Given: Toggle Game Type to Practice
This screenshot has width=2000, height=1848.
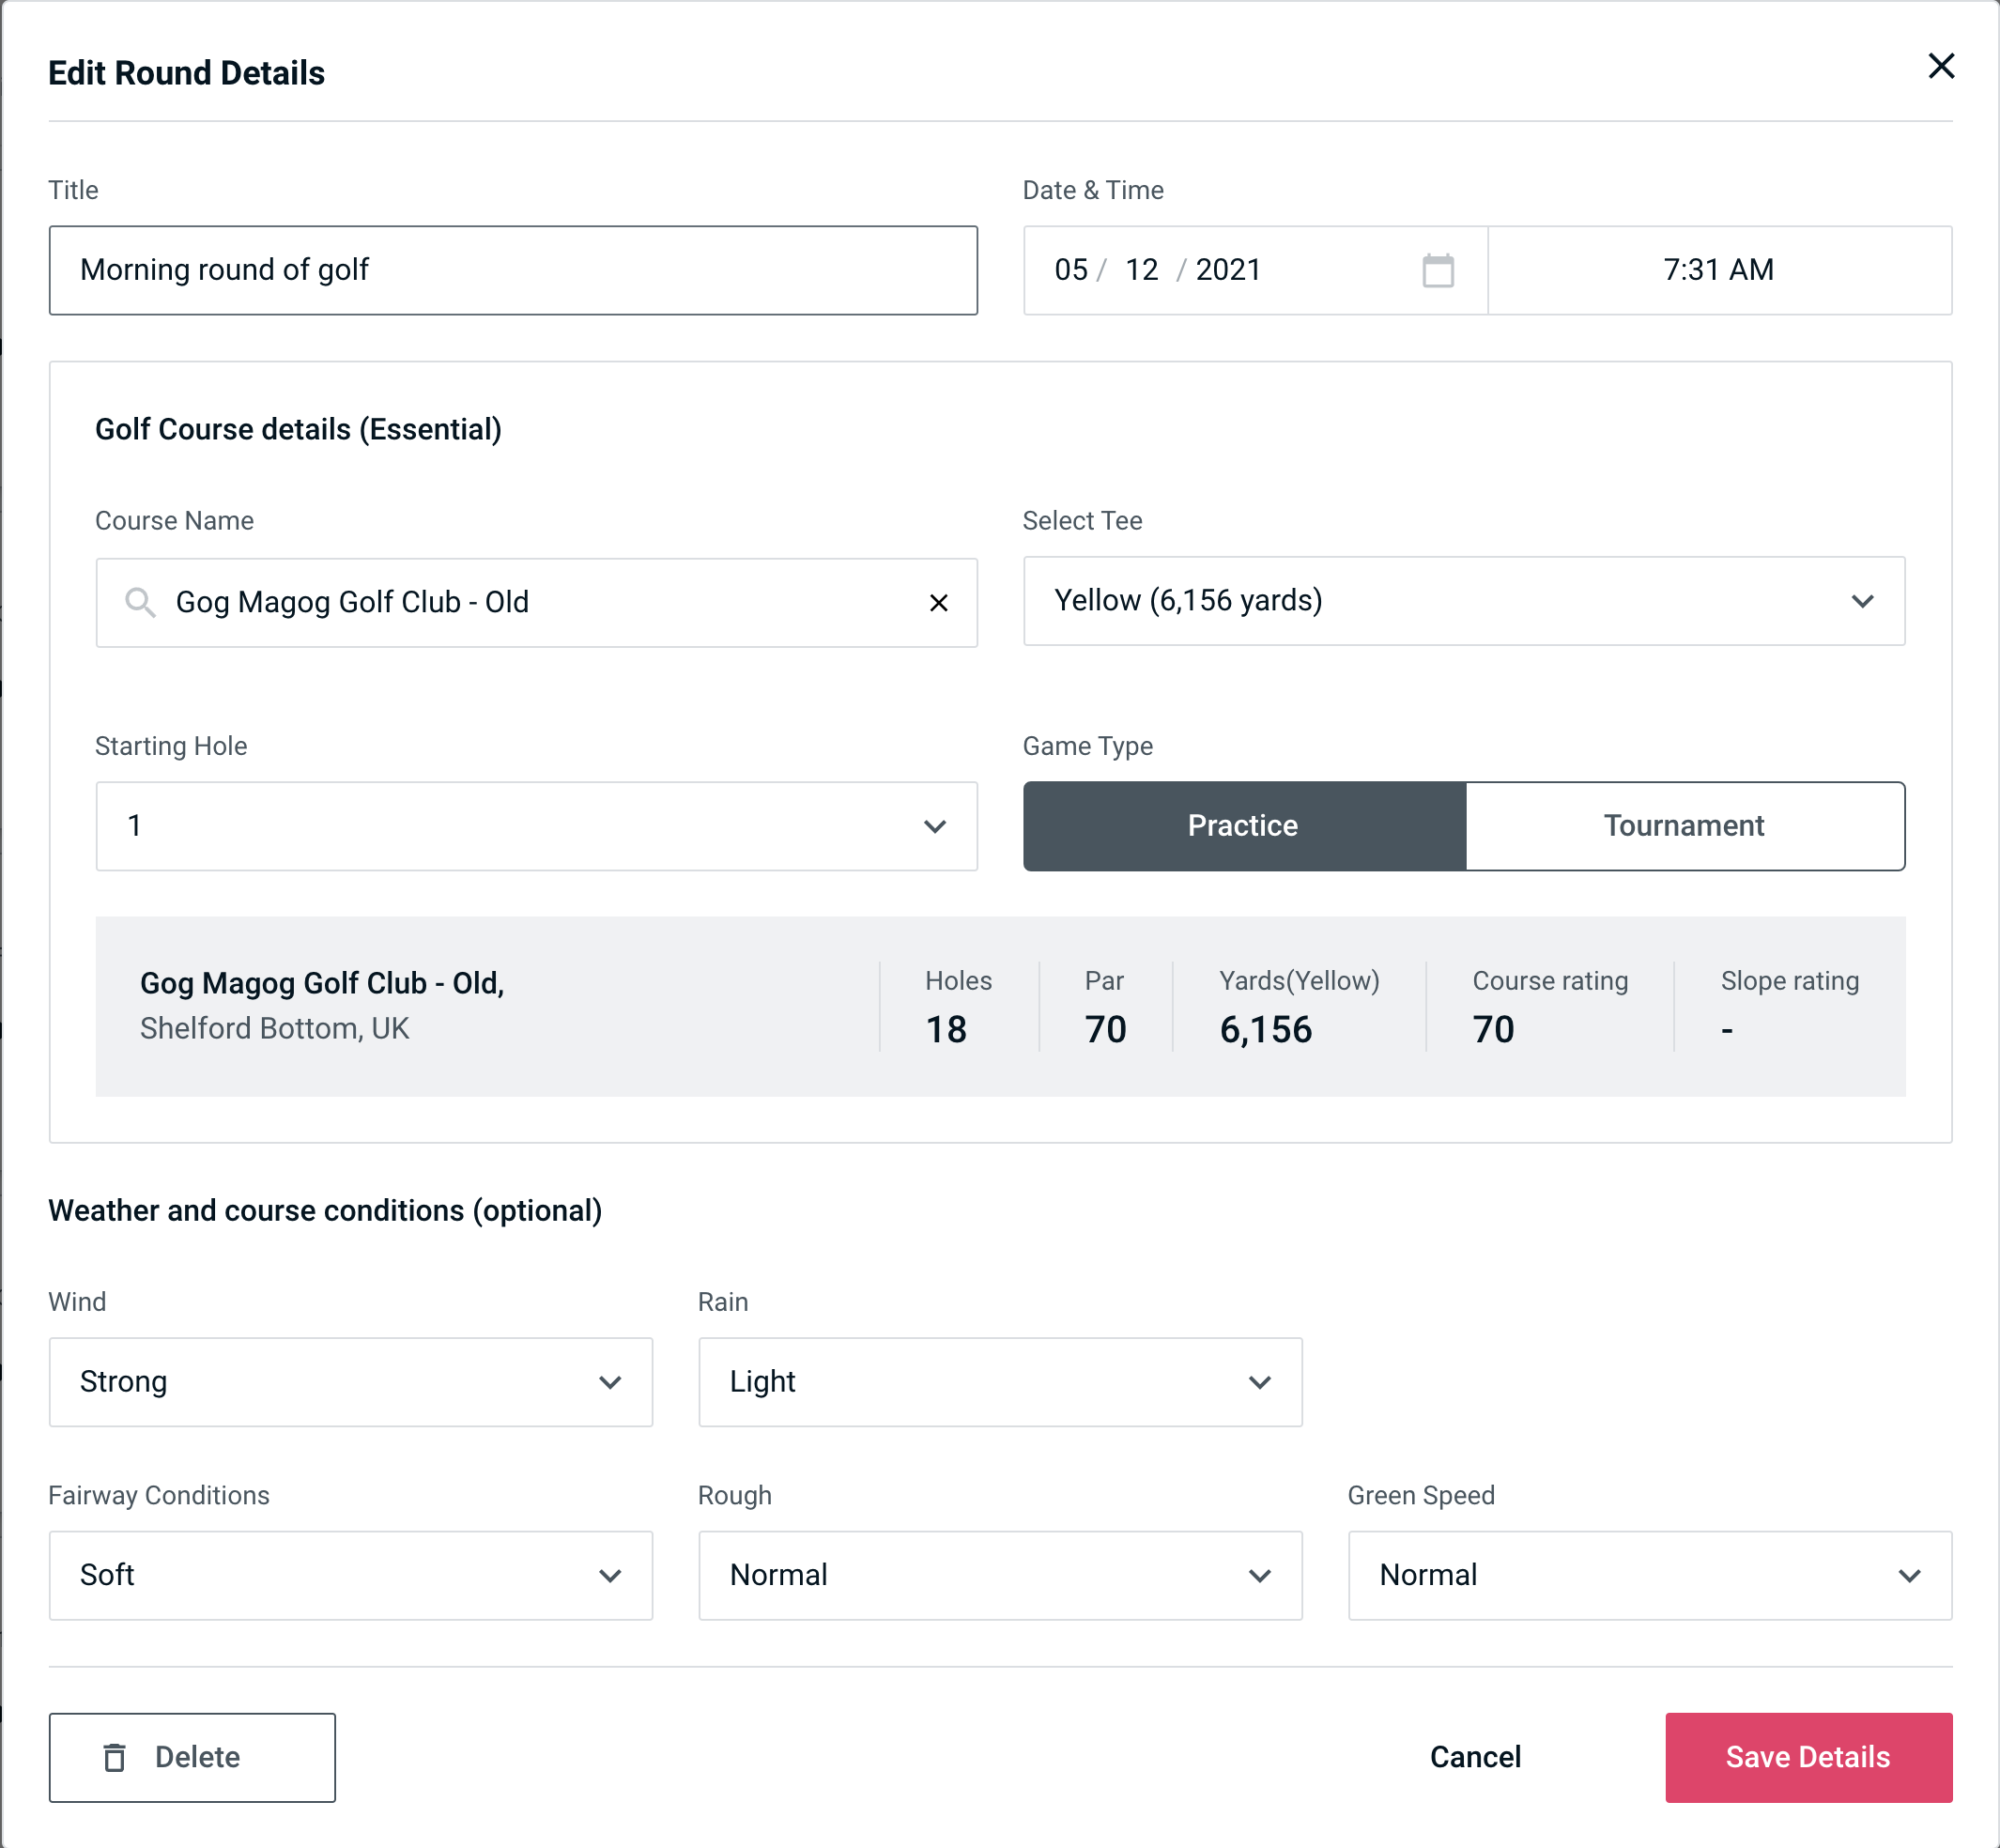Looking at the screenshot, I should point(1244,827).
